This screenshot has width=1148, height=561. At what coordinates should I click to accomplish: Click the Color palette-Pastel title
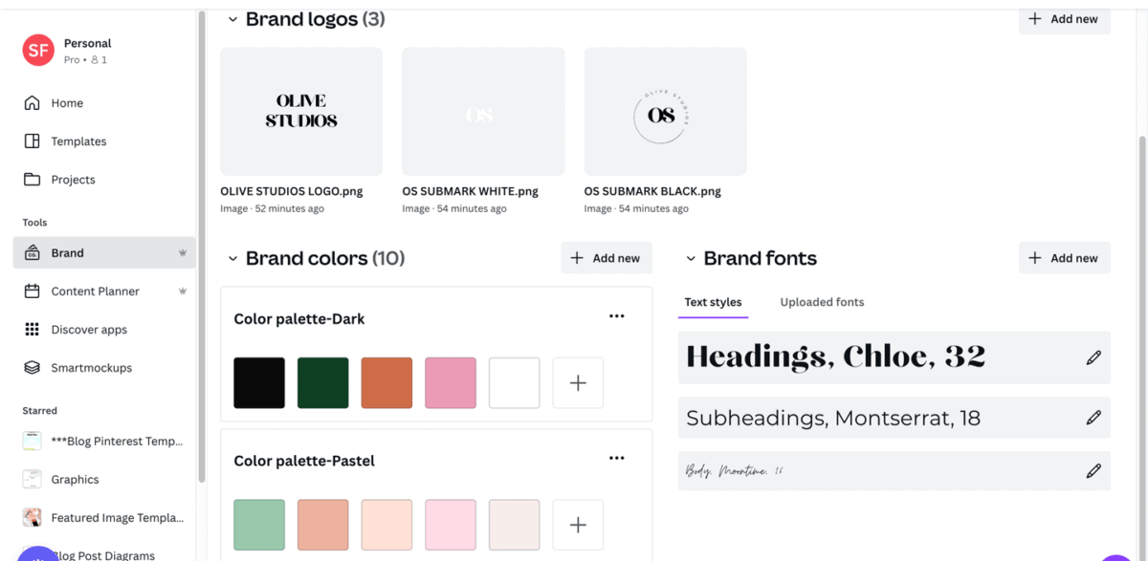click(304, 461)
